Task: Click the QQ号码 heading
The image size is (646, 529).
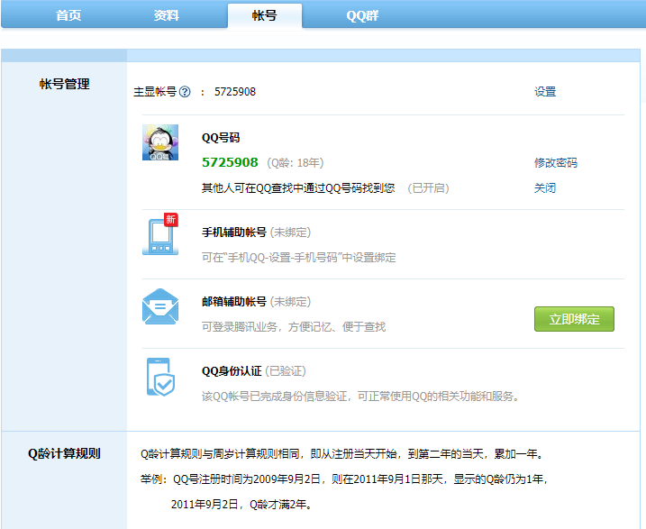Action: pyautogui.click(x=221, y=138)
